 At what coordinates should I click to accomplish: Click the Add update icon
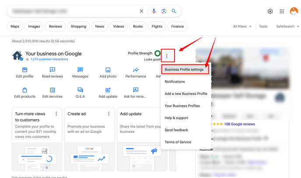(108, 90)
